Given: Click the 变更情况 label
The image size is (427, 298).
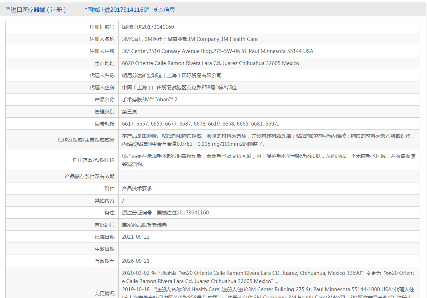Looking at the screenshot, I should coord(104,293).
